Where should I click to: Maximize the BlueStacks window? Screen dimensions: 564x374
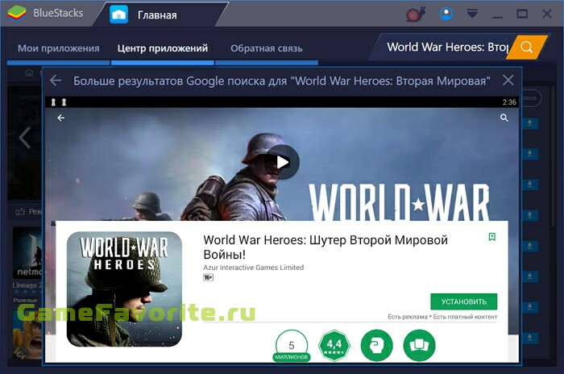click(522, 14)
